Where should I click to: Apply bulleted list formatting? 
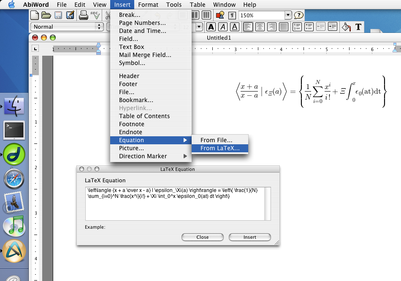(309, 27)
